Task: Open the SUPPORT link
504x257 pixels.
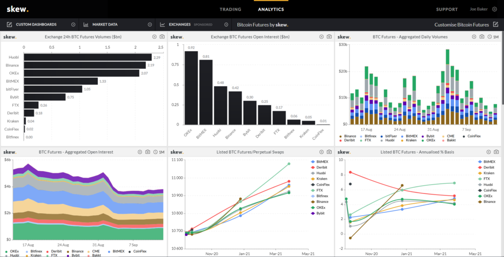Action: click(447, 9)
